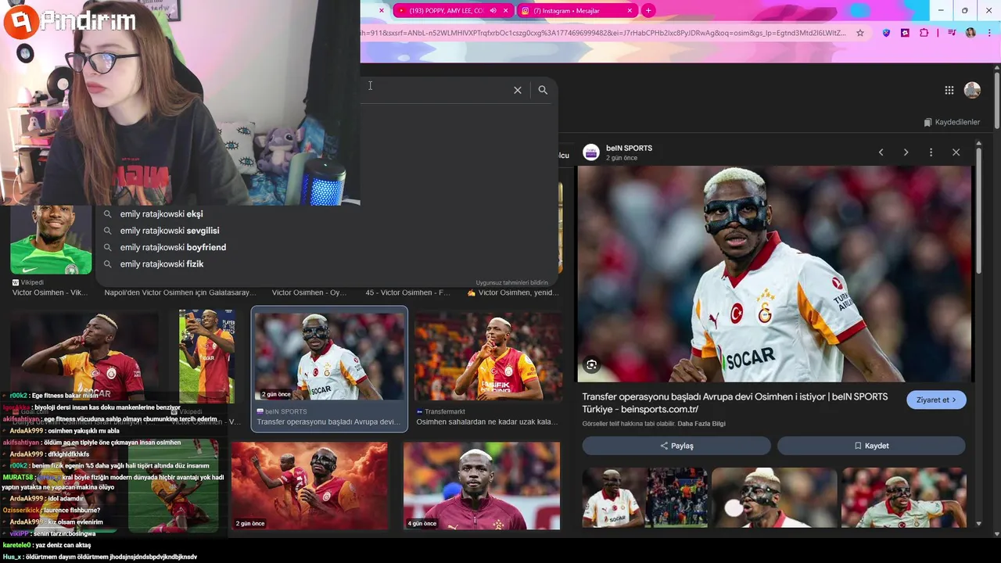
Task: Open a new browser tab
Action: click(648, 11)
